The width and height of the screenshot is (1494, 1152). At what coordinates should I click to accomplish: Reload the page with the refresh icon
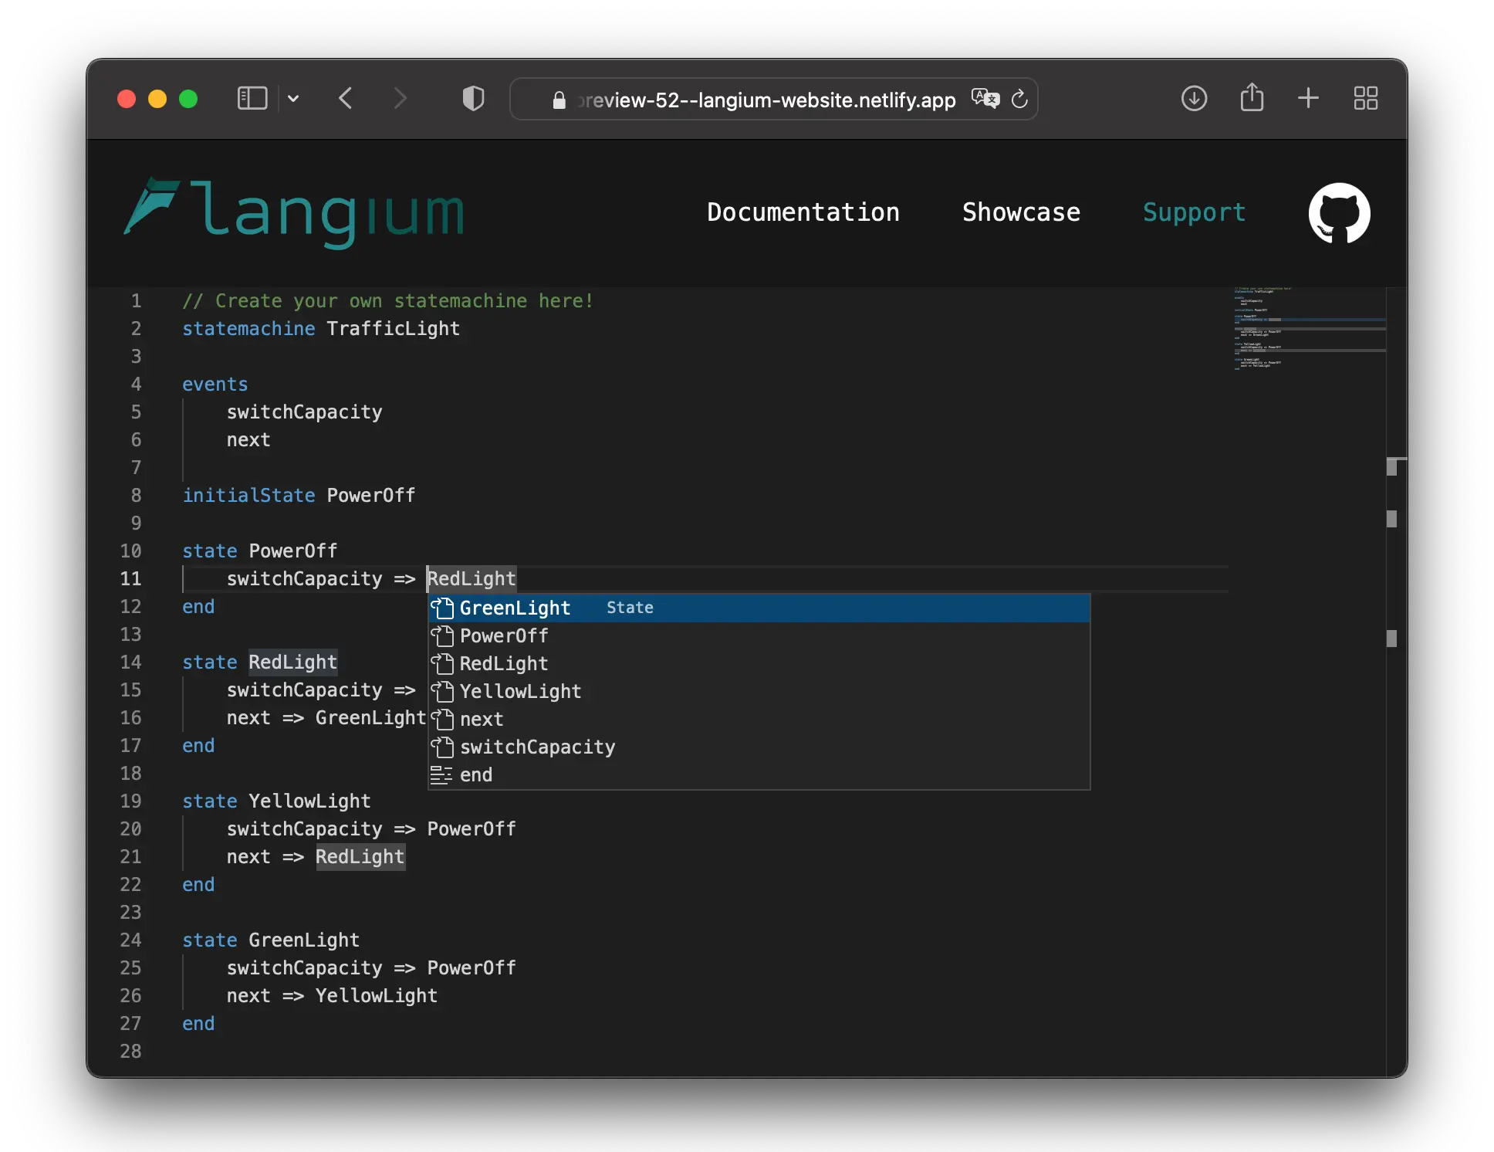pos(1019,99)
